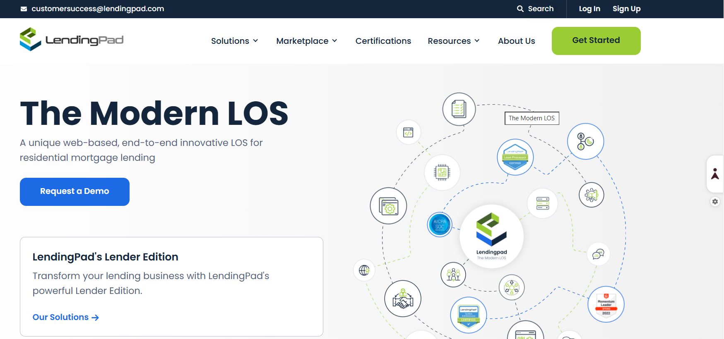The height and width of the screenshot is (339, 724).
Task: Click the envelope icon beside the email address
Action: pos(24,9)
